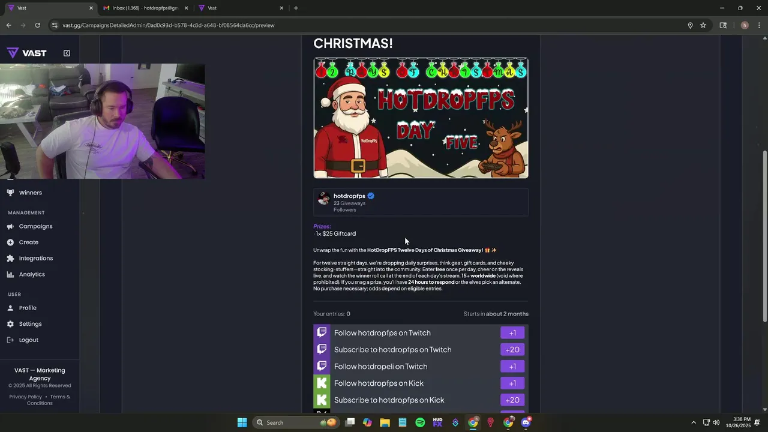Select Follow hotdropfps on Twitch entry
This screenshot has width=768, height=432.
tap(421, 333)
